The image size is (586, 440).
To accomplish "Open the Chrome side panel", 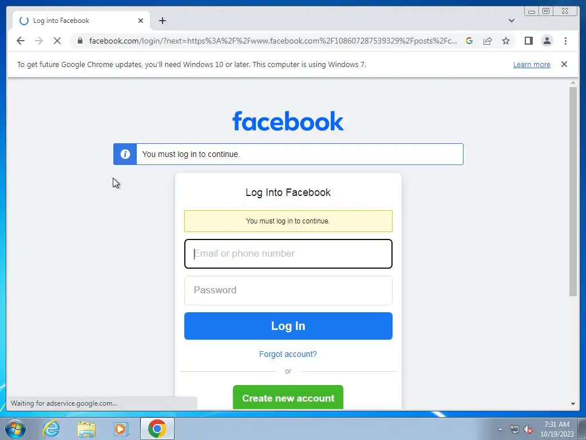I will (x=528, y=41).
